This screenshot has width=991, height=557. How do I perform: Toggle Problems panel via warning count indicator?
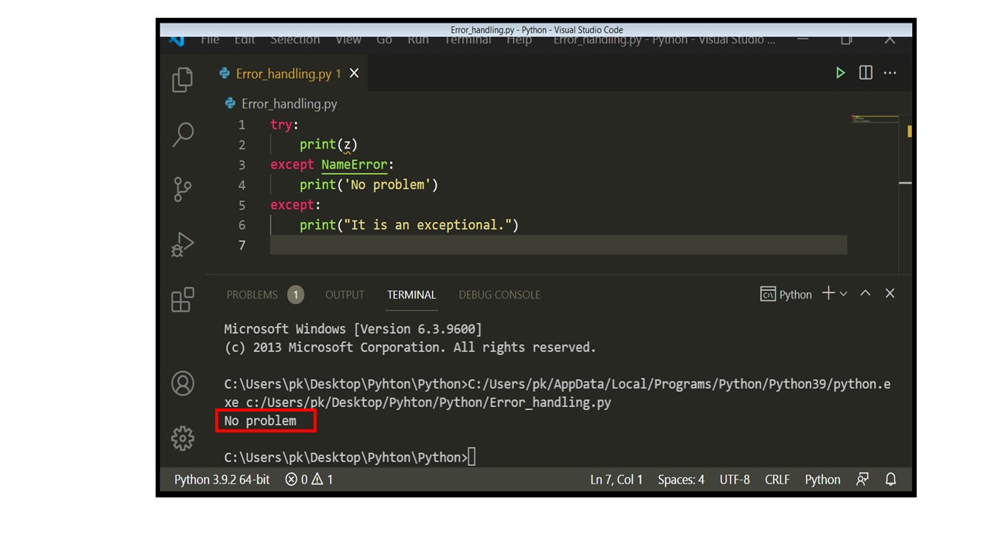(317, 480)
